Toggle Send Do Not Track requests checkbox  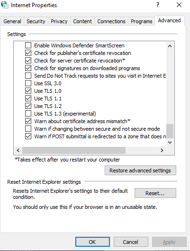coord(28,76)
